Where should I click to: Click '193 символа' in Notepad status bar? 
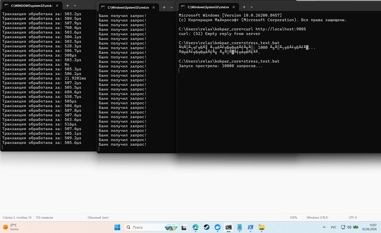44,217
